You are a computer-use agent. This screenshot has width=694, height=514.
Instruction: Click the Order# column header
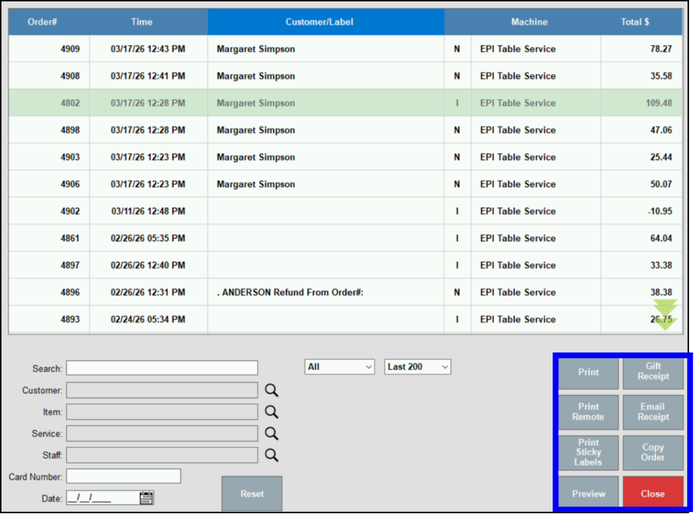coord(42,21)
